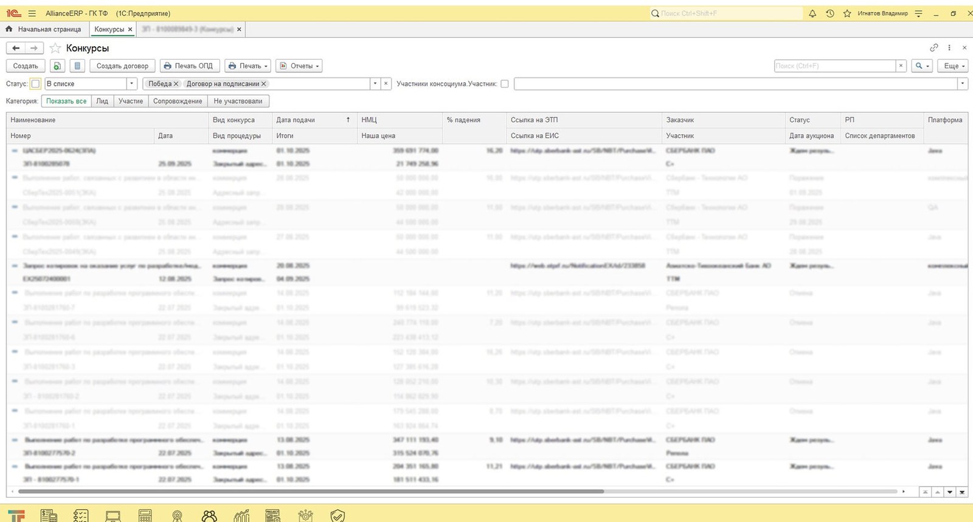This screenshot has height=522, width=973.
Task: Expand the В списке comparison dropdown
Action: coord(132,84)
